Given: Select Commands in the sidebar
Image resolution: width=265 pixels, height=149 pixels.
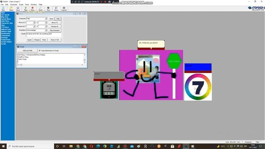Looking at the screenshot, I should pyautogui.click(x=5, y=36).
